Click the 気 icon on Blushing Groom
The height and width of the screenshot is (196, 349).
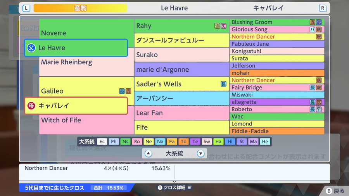click(x=319, y=22)
